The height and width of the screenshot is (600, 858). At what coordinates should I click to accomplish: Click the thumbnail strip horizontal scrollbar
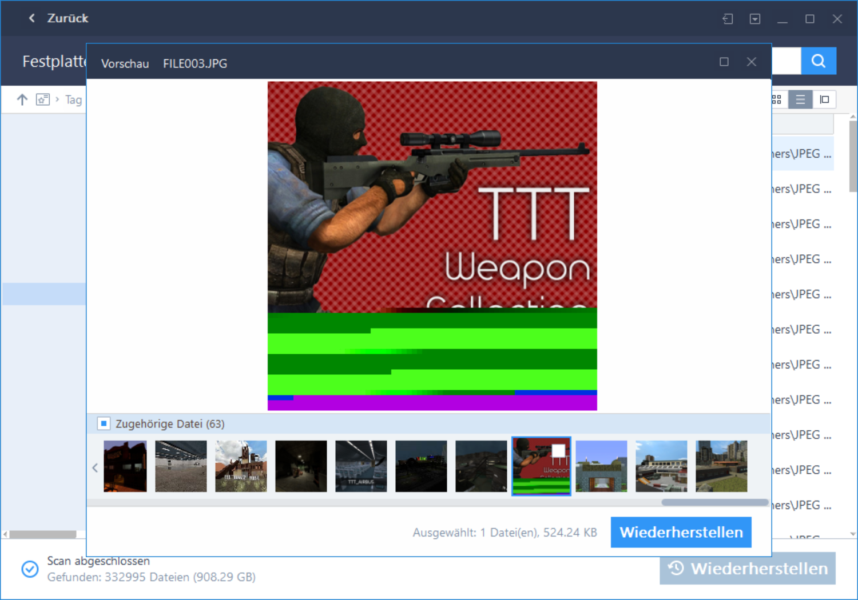[x=714, y=502]
